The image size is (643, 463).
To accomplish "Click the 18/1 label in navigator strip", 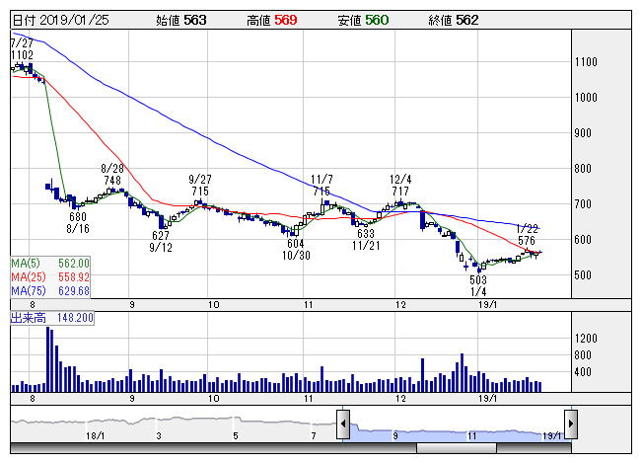I will 95,435.
